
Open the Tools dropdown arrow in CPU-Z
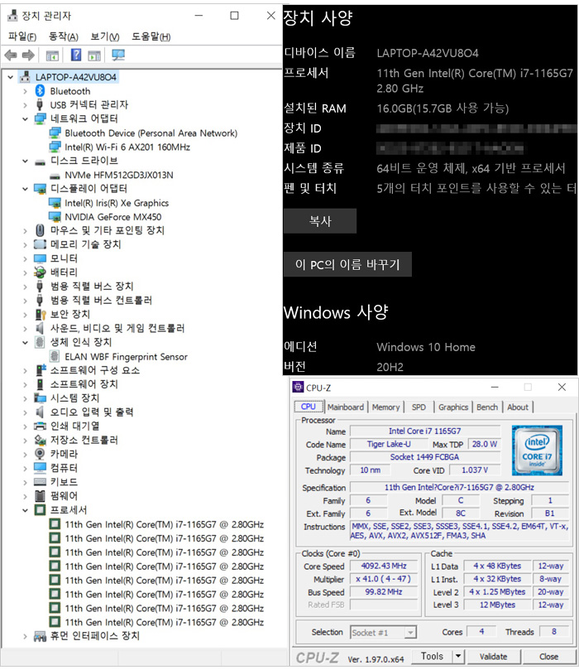(458, 655)
